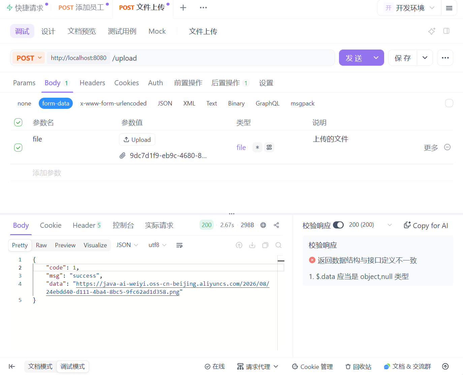Open the 开发环境 environment dropdown
Screen dimensions: 463x375
[409, 8]
